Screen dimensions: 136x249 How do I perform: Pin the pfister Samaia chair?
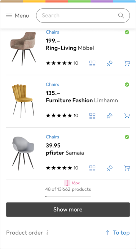pyautogui.click(x=110, y=168)
